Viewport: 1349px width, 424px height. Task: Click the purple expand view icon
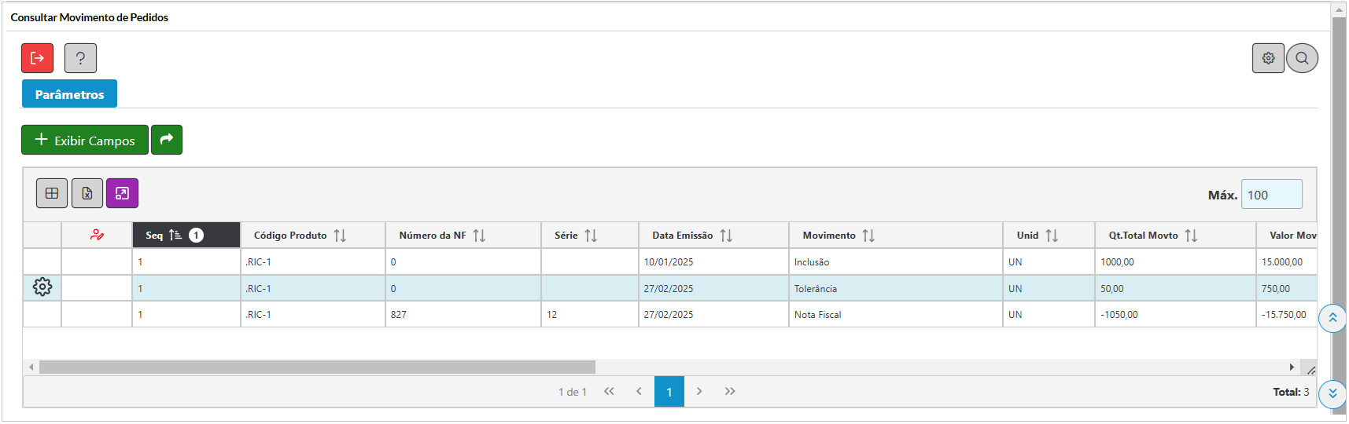tap(122, 193)
